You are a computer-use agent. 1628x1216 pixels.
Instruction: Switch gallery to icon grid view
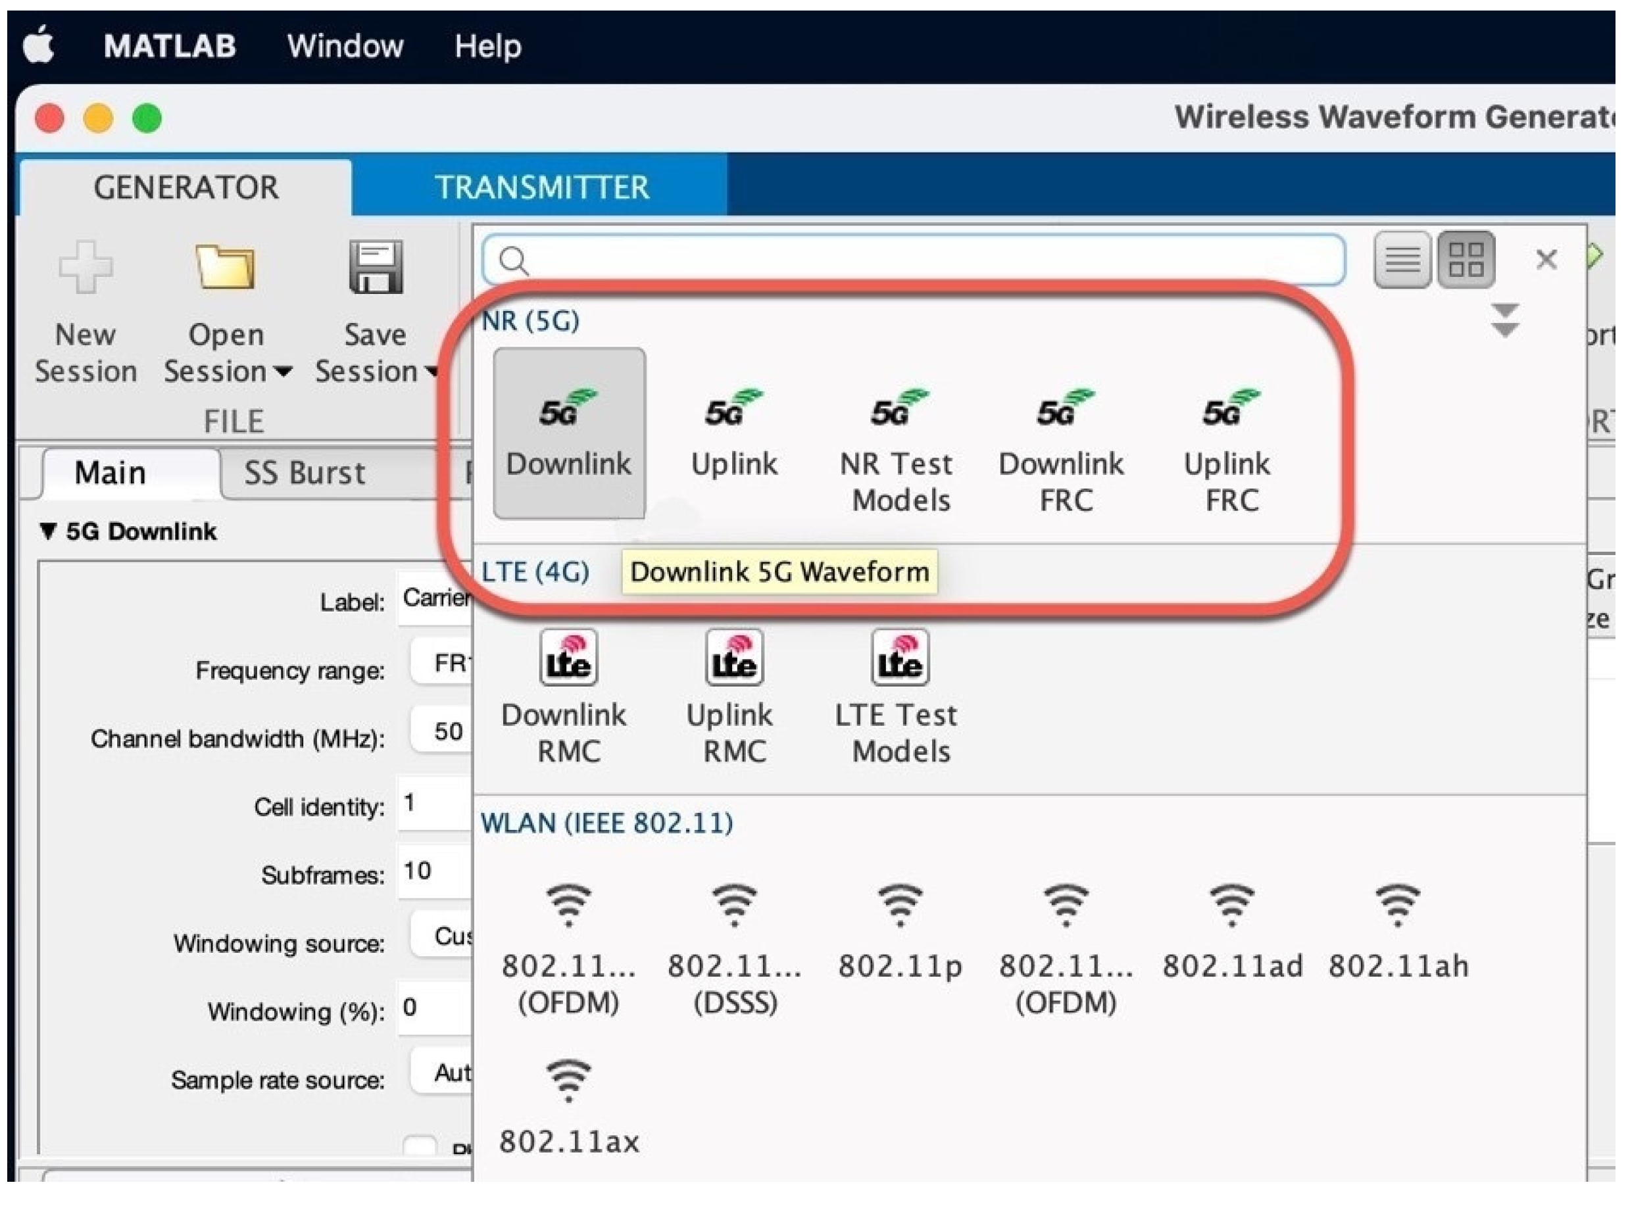[x=1466, y=260]
